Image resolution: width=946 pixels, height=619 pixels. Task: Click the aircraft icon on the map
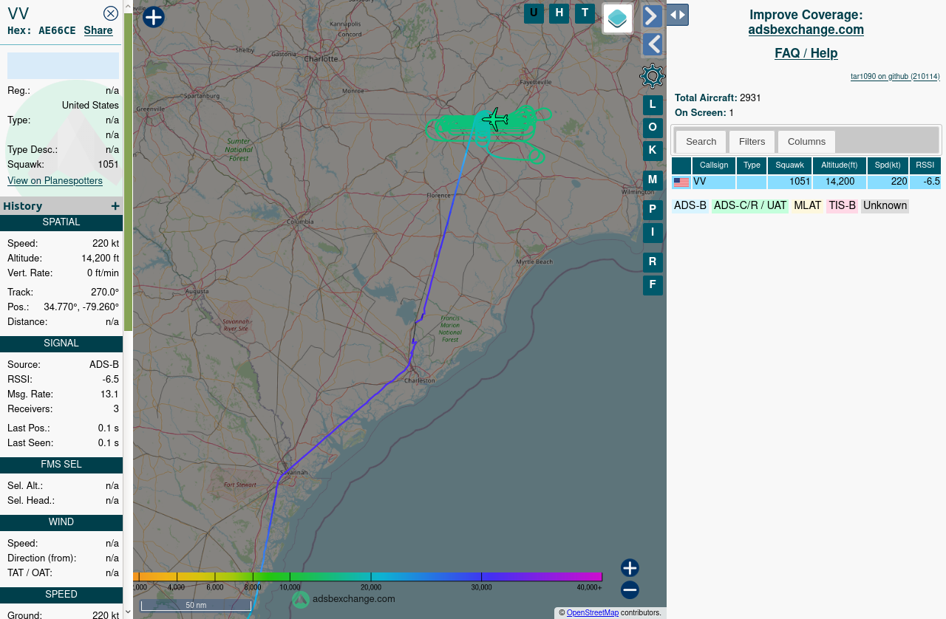pyautogui.click(x=495, y=119)
